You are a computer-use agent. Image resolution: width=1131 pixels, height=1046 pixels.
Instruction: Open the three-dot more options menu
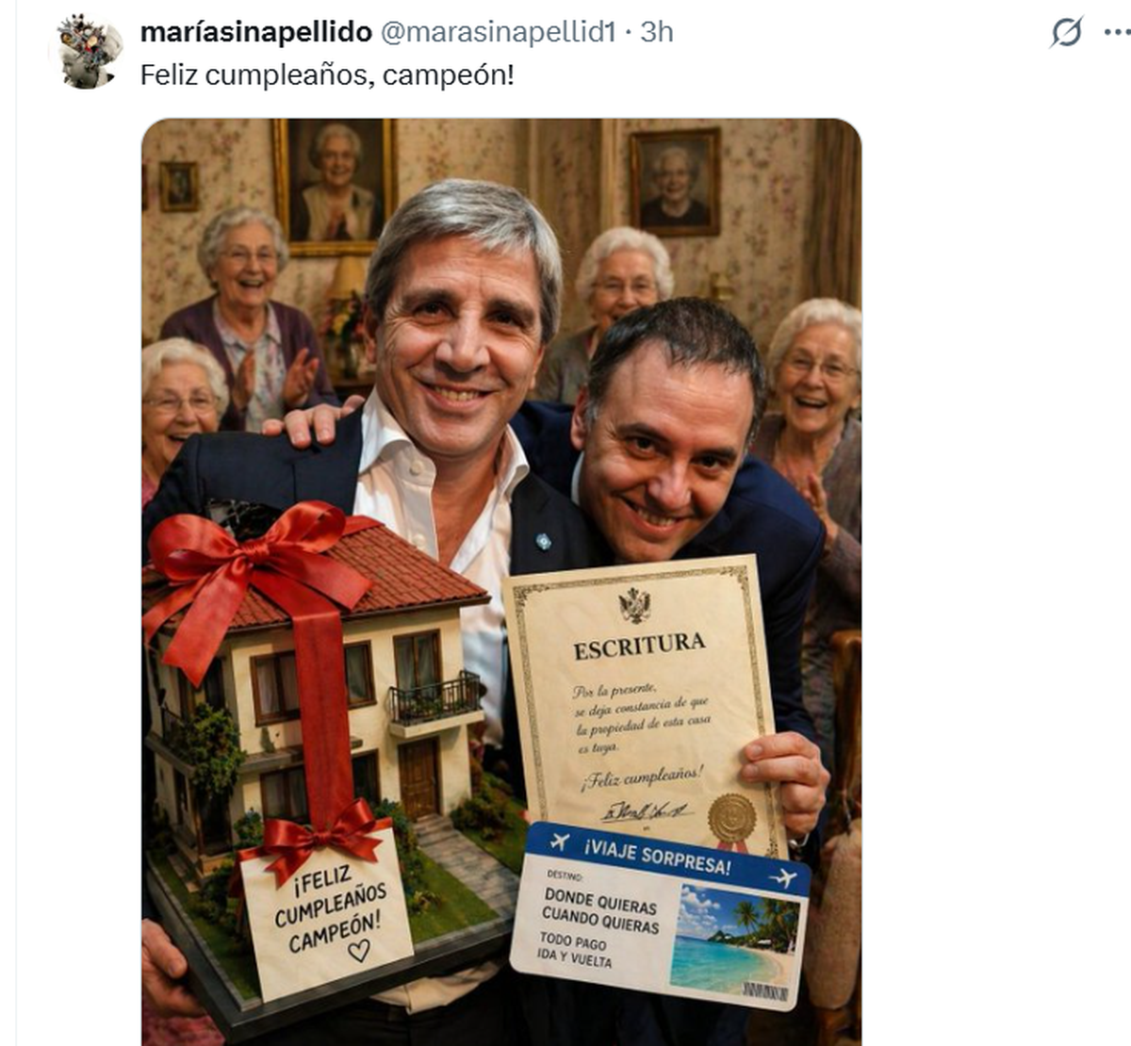(x=1117, y=33)
